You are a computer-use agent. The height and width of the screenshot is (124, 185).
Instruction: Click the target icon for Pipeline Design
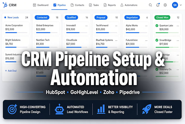pyautogui.click(x=12, y=109)
